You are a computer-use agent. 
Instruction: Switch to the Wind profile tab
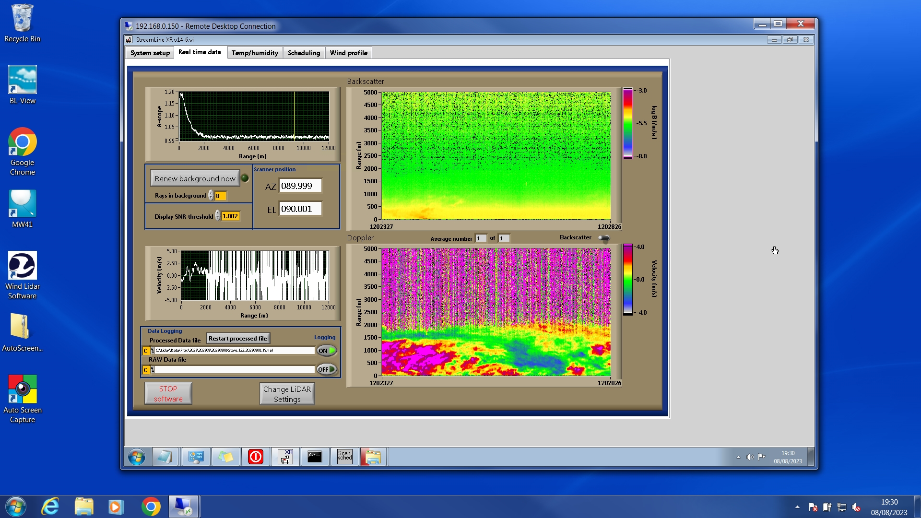click(348, 53)
